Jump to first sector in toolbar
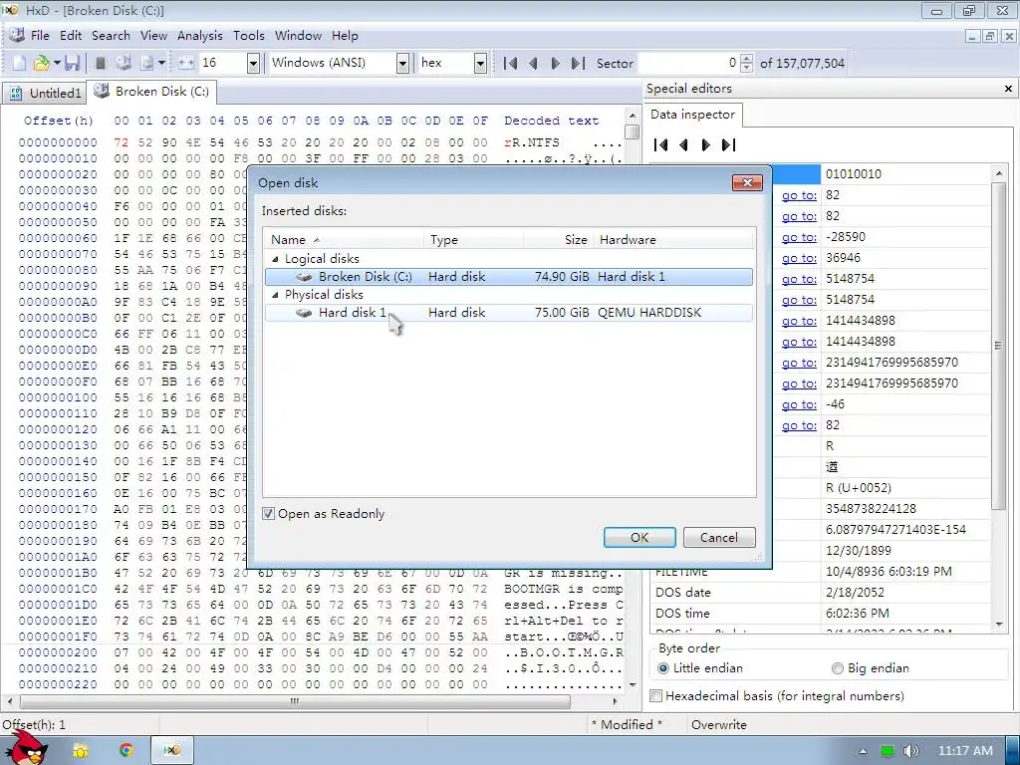This screenshot has width=1020, height=765. click(x=511, y=63)
